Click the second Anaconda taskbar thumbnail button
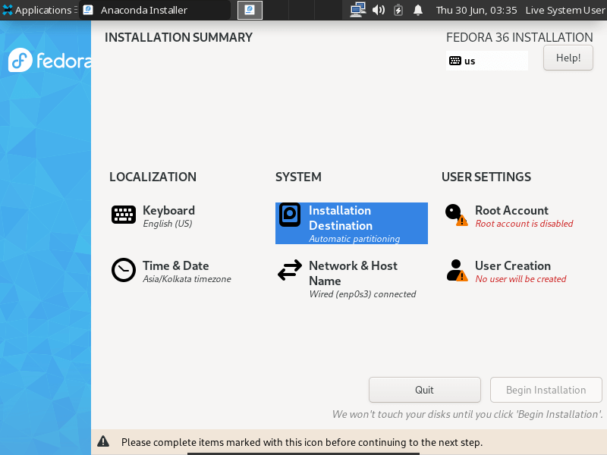 click(250, 10)
